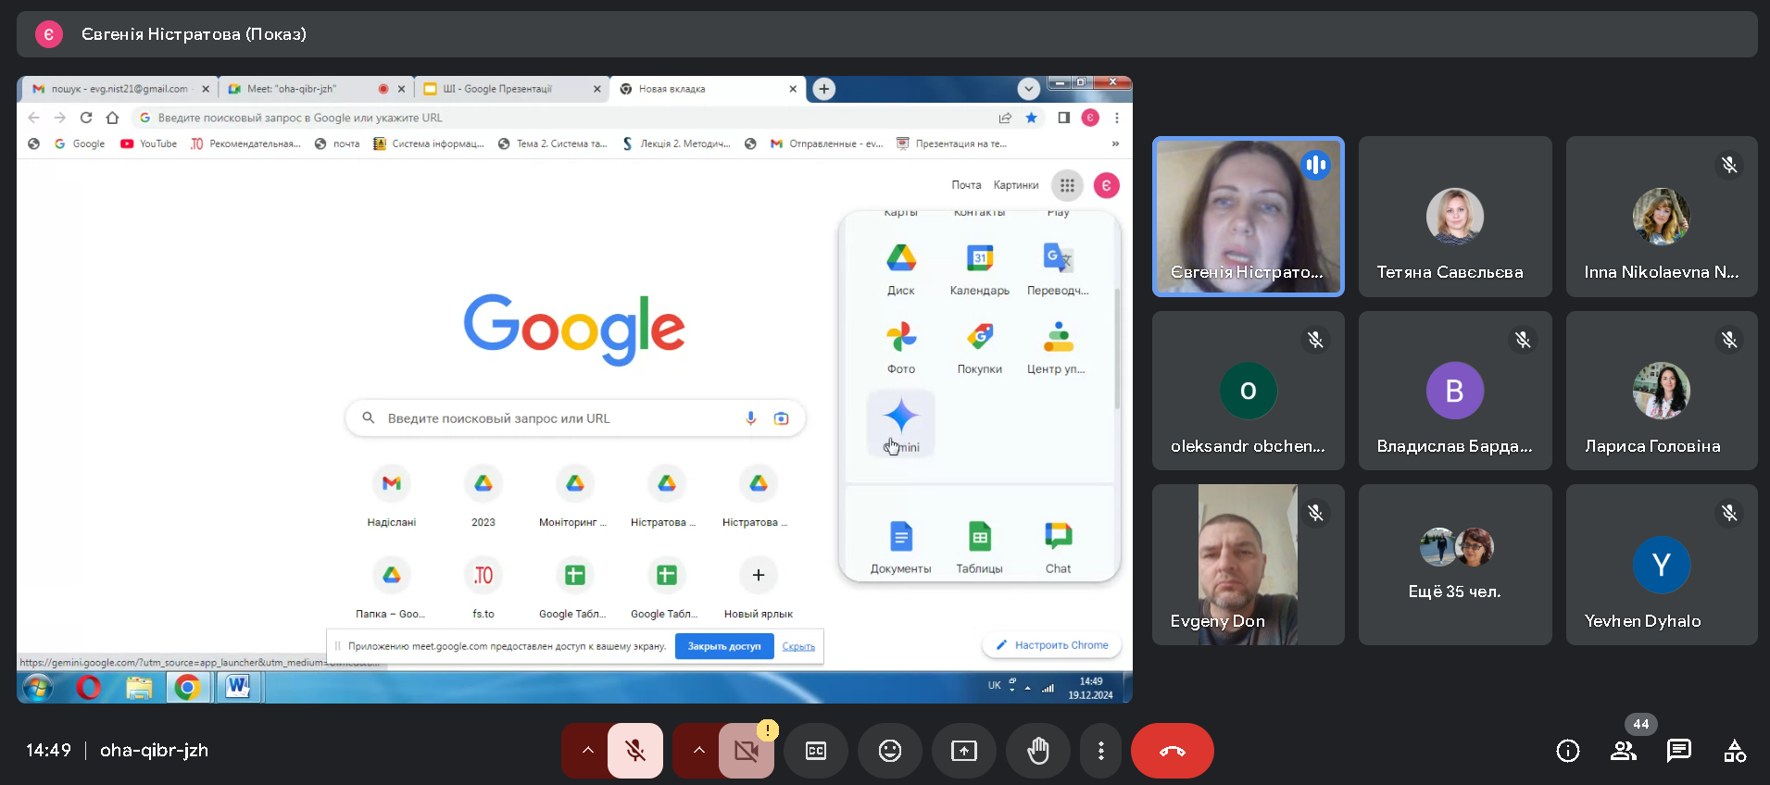This screenshot has width=1770, height=785.
Task: Search by image with the Lens icon
Action: 782,418
